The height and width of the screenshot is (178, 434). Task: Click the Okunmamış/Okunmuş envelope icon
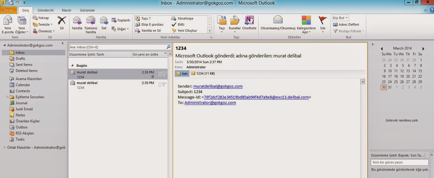click(x=278, y=21)
